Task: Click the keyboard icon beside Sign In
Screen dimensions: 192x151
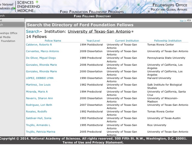Action: click(x=189, y=20)
